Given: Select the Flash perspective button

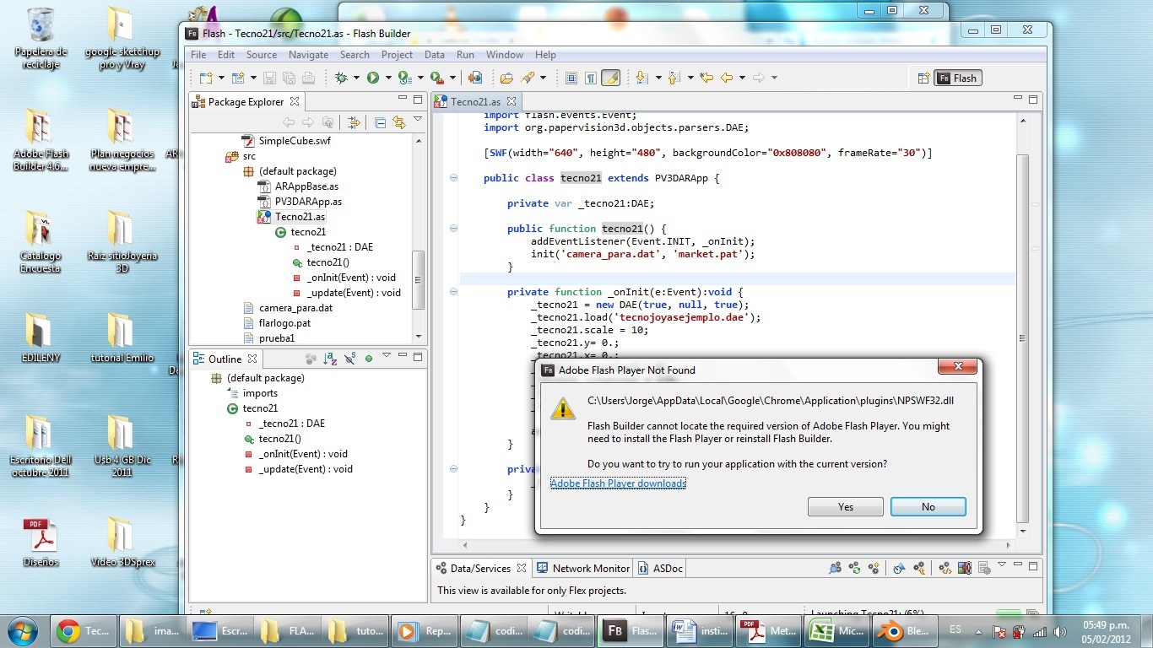Looking at the screenshot, I should 958,78.
